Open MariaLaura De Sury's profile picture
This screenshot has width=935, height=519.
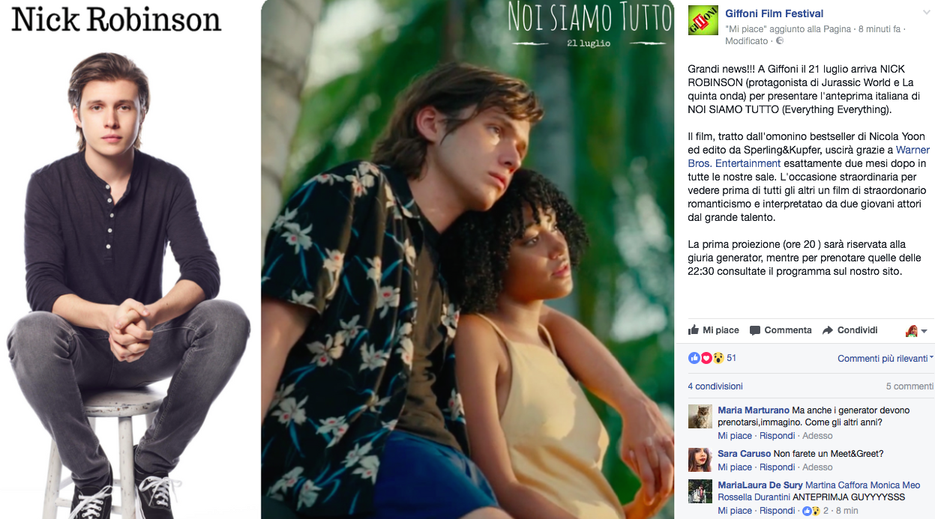point(700,491)
